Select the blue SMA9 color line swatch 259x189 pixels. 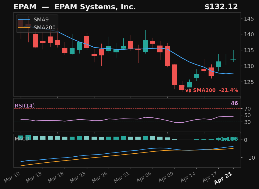[24, 19]
